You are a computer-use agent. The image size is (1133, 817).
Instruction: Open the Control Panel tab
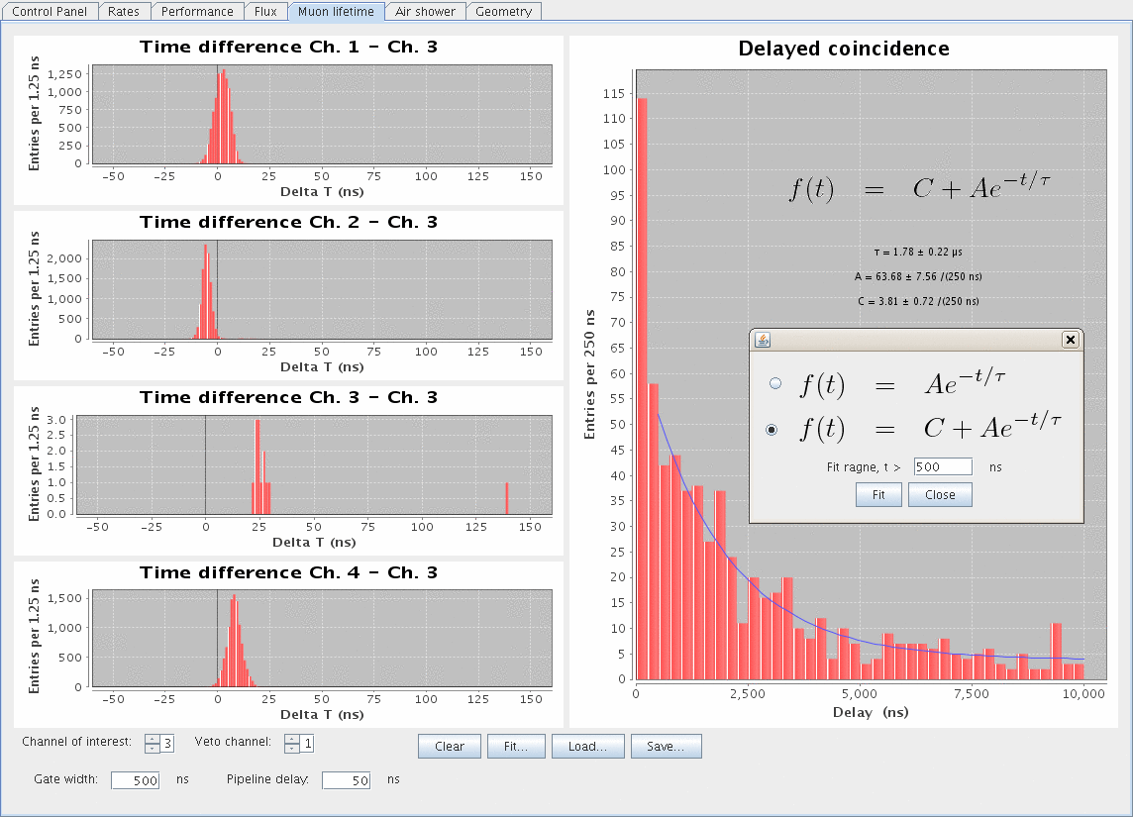point(51,12)
